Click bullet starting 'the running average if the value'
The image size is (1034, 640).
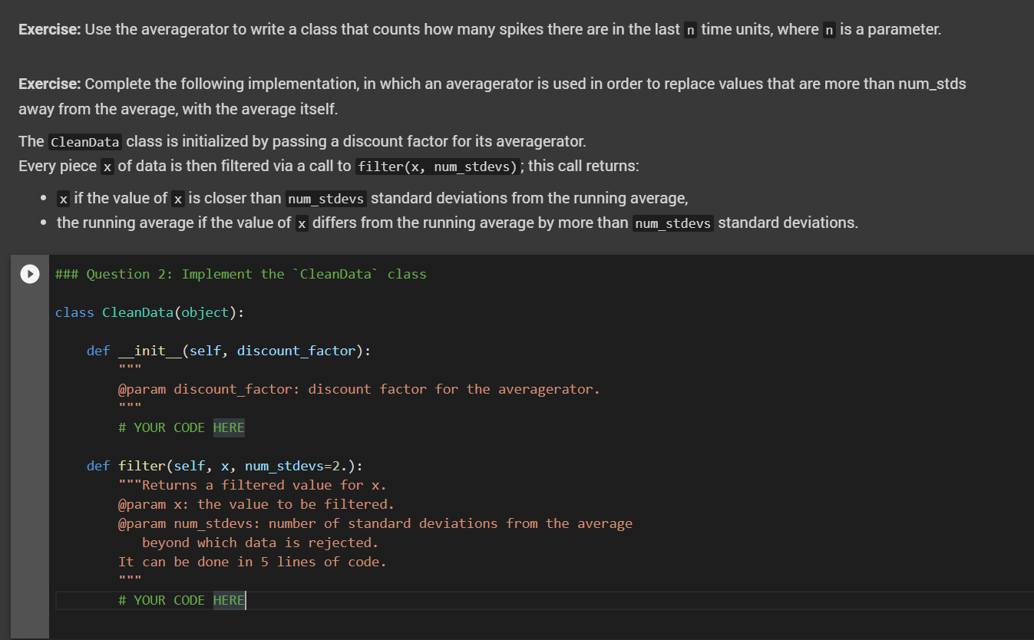point(458,223)
